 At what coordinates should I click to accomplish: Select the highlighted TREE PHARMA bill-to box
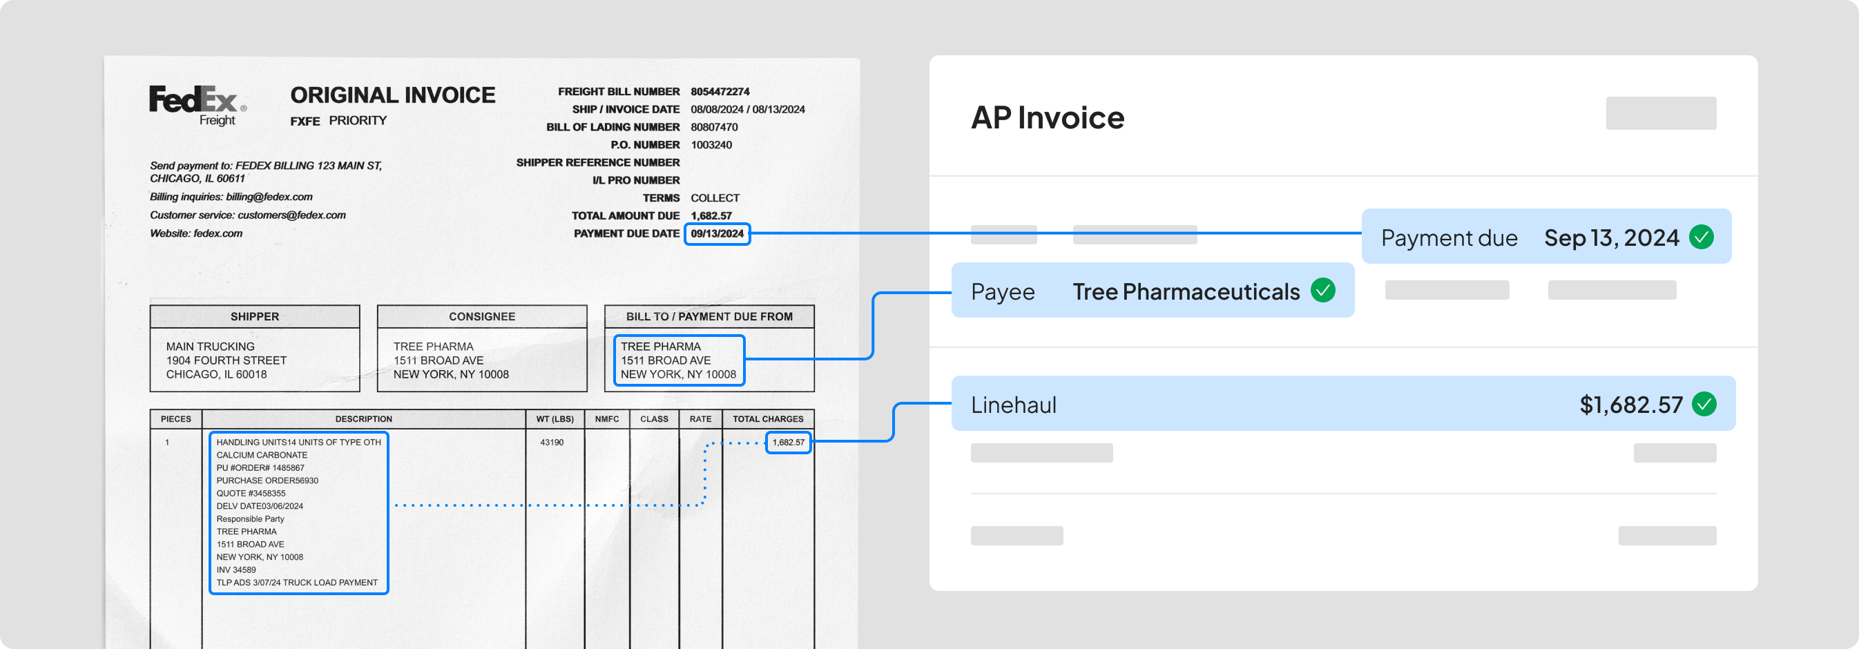[x=677, y=360]
